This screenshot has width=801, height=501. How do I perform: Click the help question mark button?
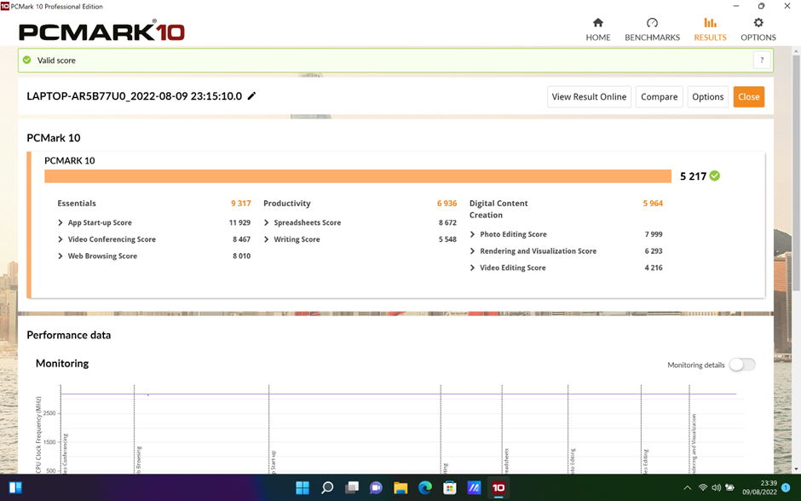point(762,60)
